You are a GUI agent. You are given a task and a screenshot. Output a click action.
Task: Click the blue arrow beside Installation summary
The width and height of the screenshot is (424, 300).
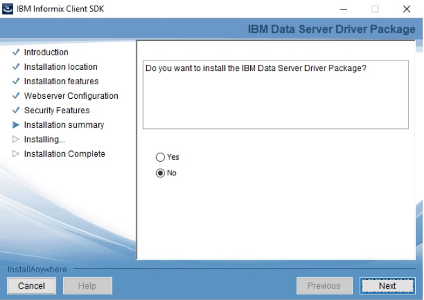point(16,125)
